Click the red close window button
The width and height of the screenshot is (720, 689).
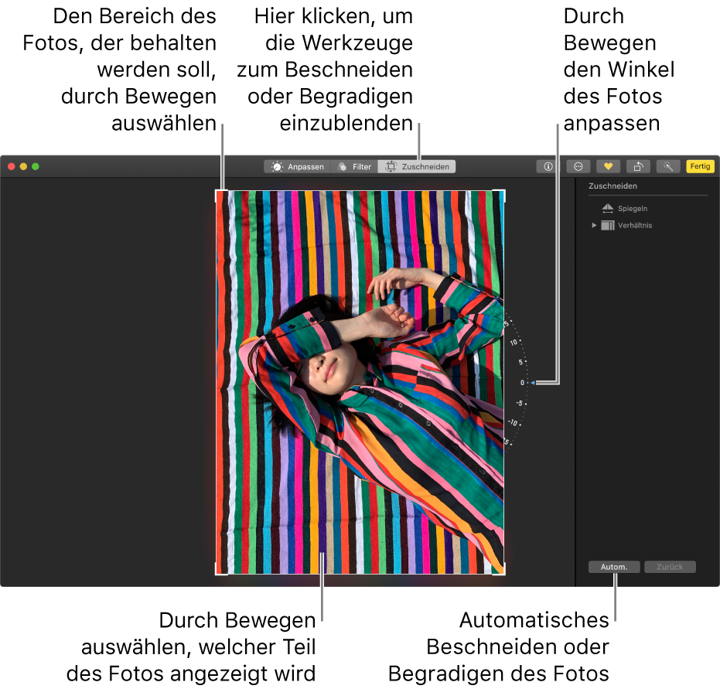[12, 166]
